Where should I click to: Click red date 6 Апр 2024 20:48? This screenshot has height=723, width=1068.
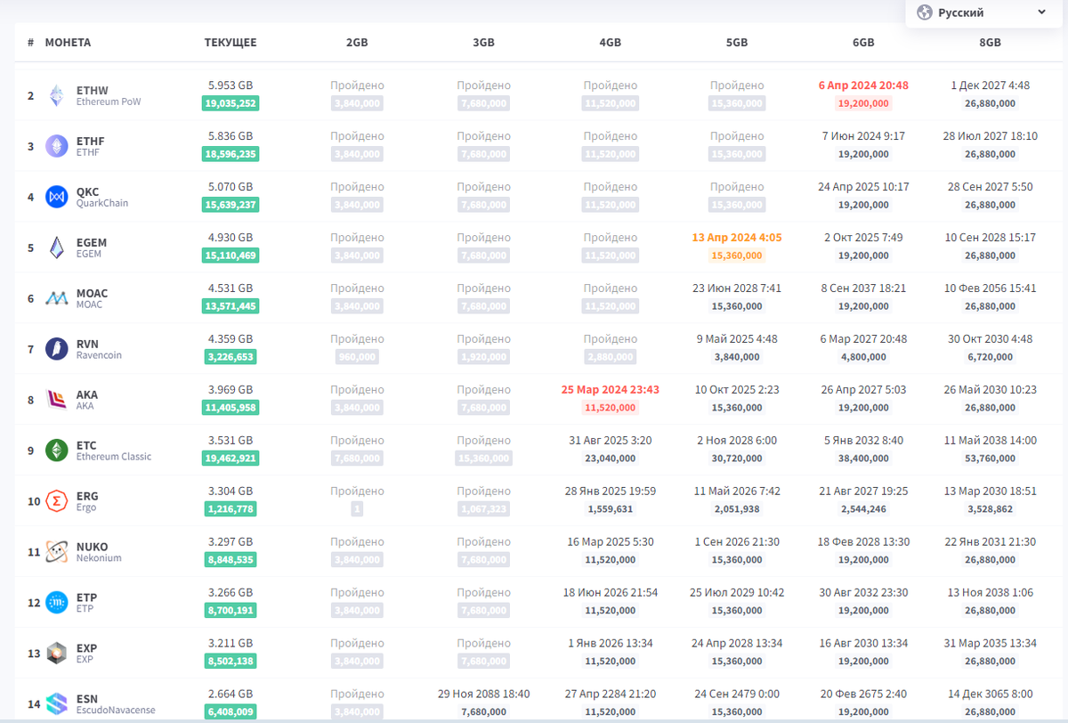863,85
